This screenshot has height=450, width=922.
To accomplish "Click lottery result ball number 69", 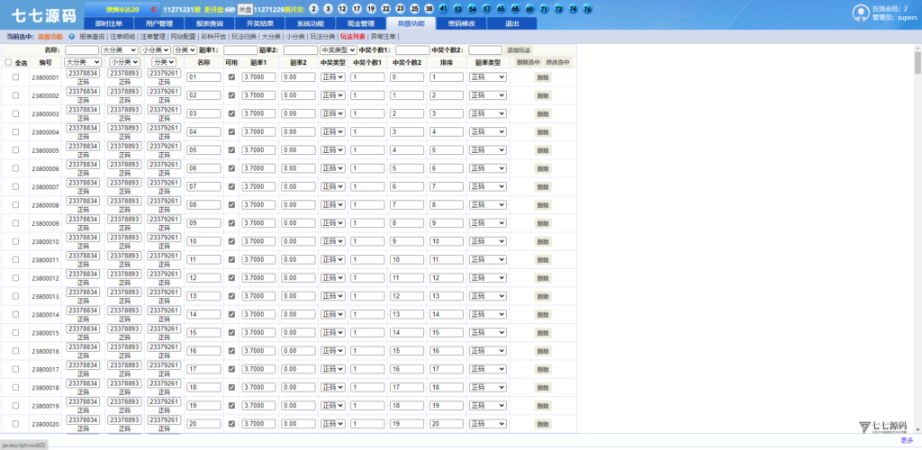I will (x=529, y=9).
